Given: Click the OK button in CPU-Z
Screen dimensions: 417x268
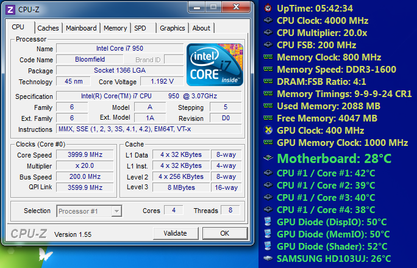Looking at the screenshot, I should [225, 233].
